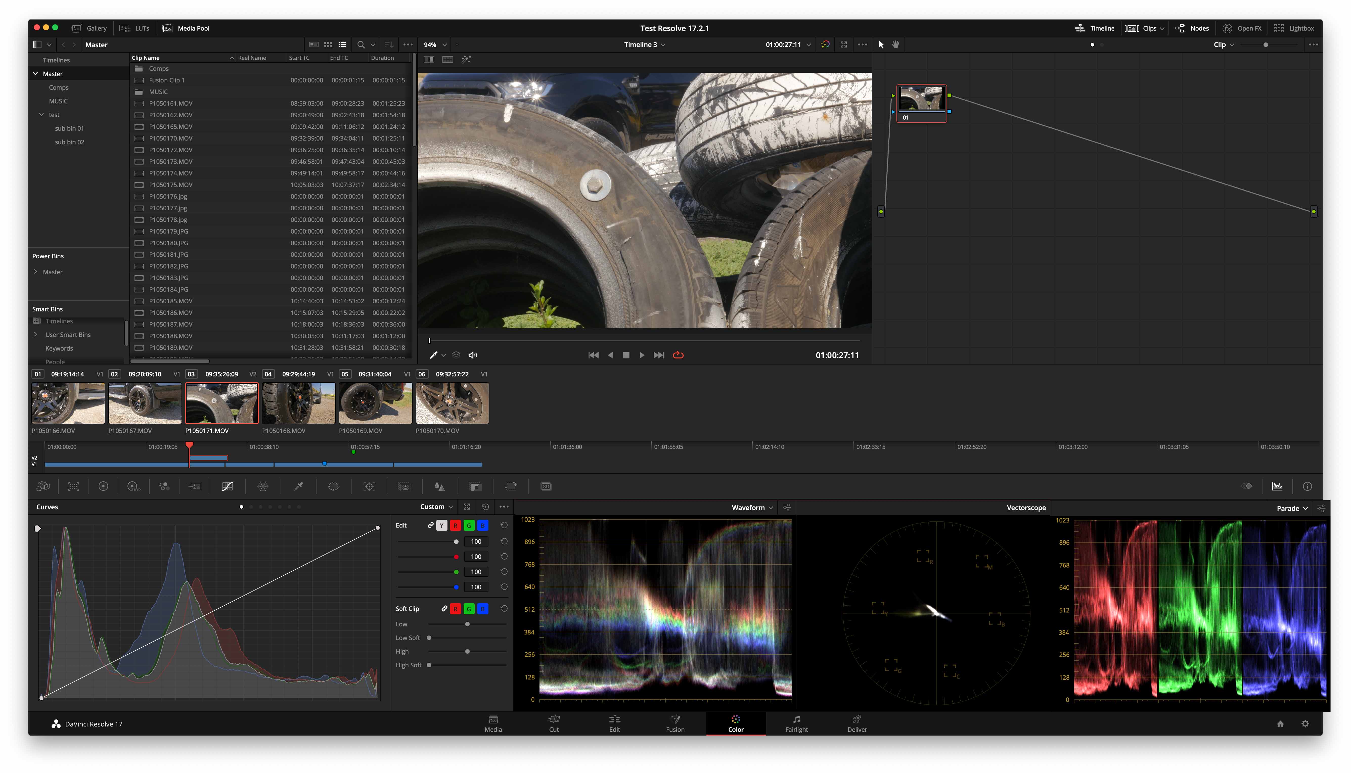This screenshot has height=773, width=1351.
Task: Select the node graph pointer tool
Action: click(881, 44)
